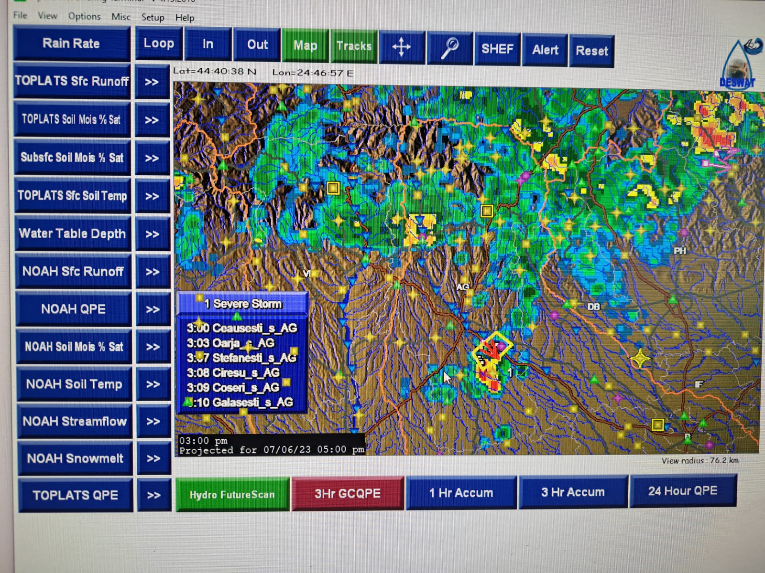Viewport: 765px width, 573px height.
Task: Zoom in with the In button
Action: 208,44
